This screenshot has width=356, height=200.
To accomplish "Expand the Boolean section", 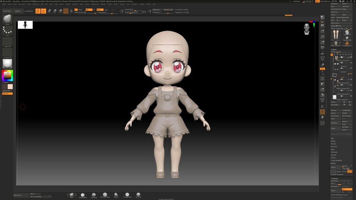I will coord(334,144).
